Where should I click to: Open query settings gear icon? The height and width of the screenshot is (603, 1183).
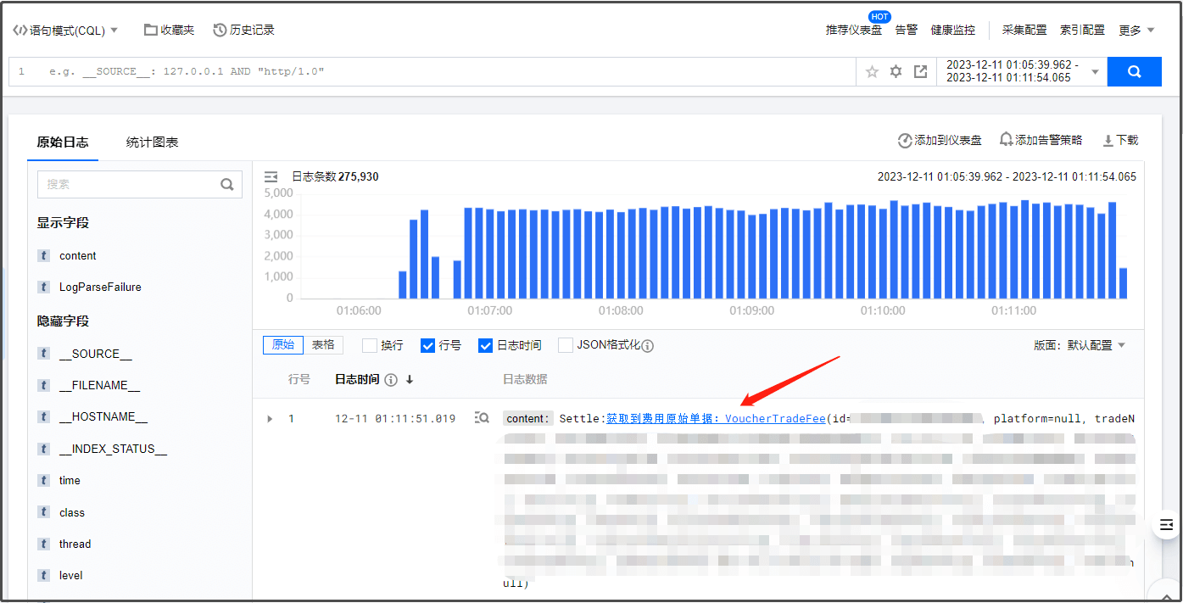896,72
